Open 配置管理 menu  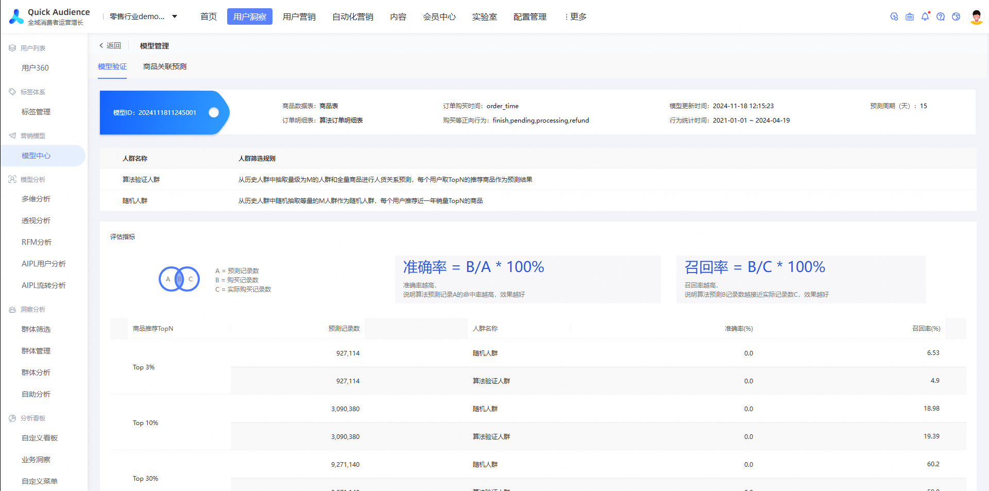530,16
